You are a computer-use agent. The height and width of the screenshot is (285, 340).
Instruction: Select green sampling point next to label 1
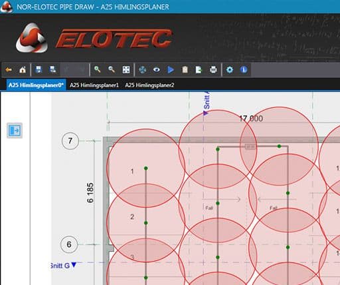[x=146, y=168]
